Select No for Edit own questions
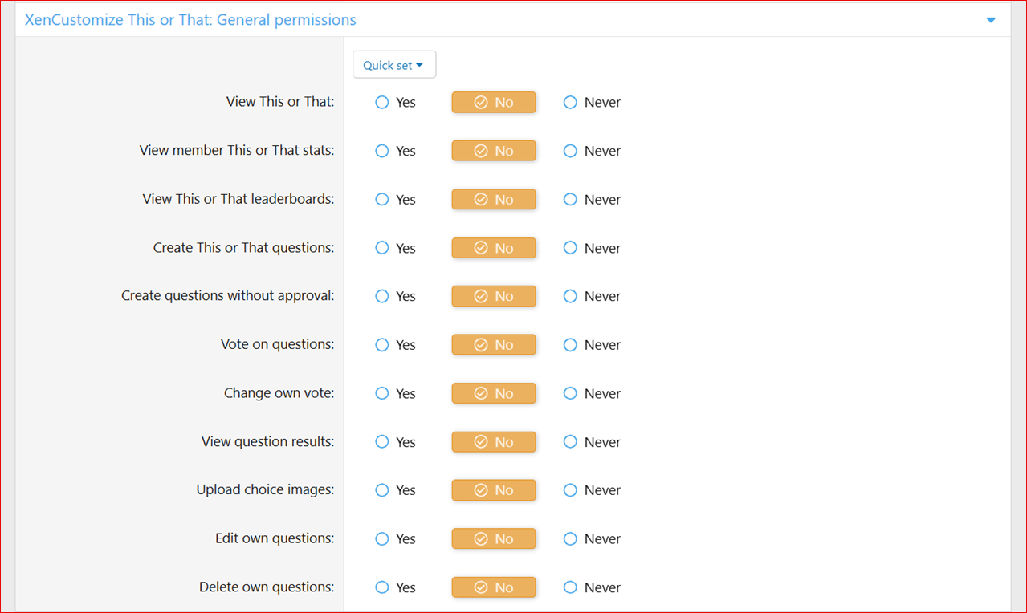This screenshot has width=1027, height=613. pos(494,538)
